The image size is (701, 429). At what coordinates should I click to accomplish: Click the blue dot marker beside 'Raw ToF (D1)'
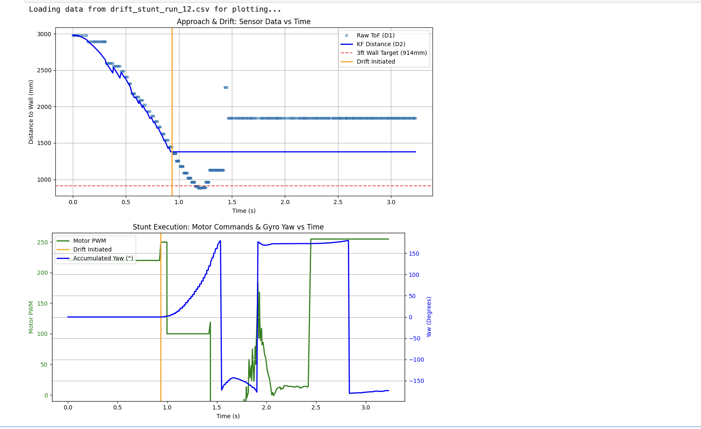(346, 35)
